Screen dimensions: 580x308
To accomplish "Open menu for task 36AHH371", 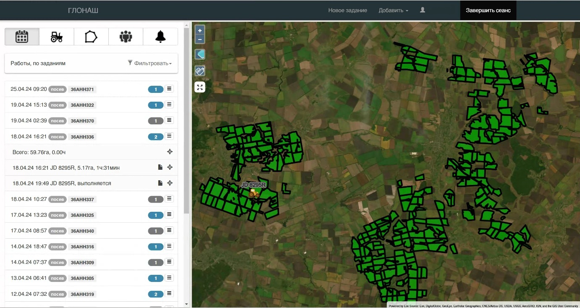I will click(169, 89).
